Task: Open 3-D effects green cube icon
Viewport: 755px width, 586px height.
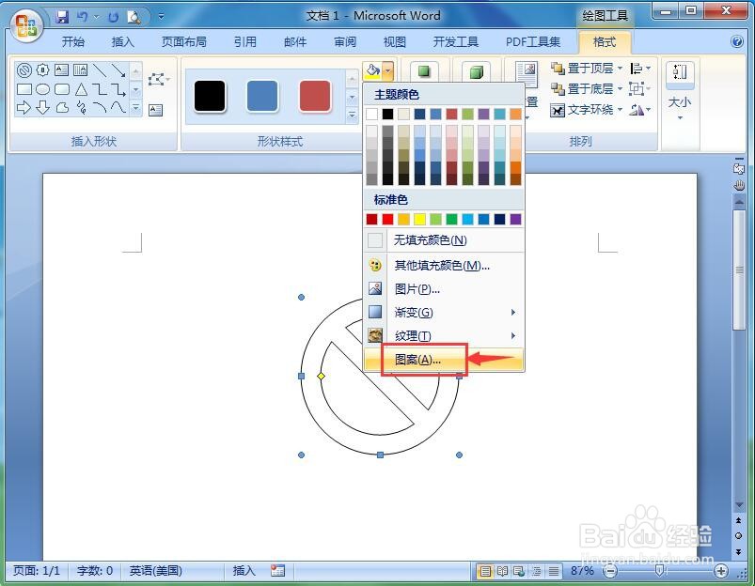Action: (x=476, y=72)
